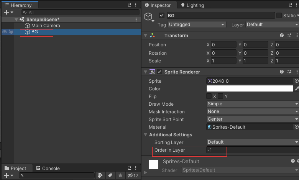Click Rotation X value field

coord(223,53)
